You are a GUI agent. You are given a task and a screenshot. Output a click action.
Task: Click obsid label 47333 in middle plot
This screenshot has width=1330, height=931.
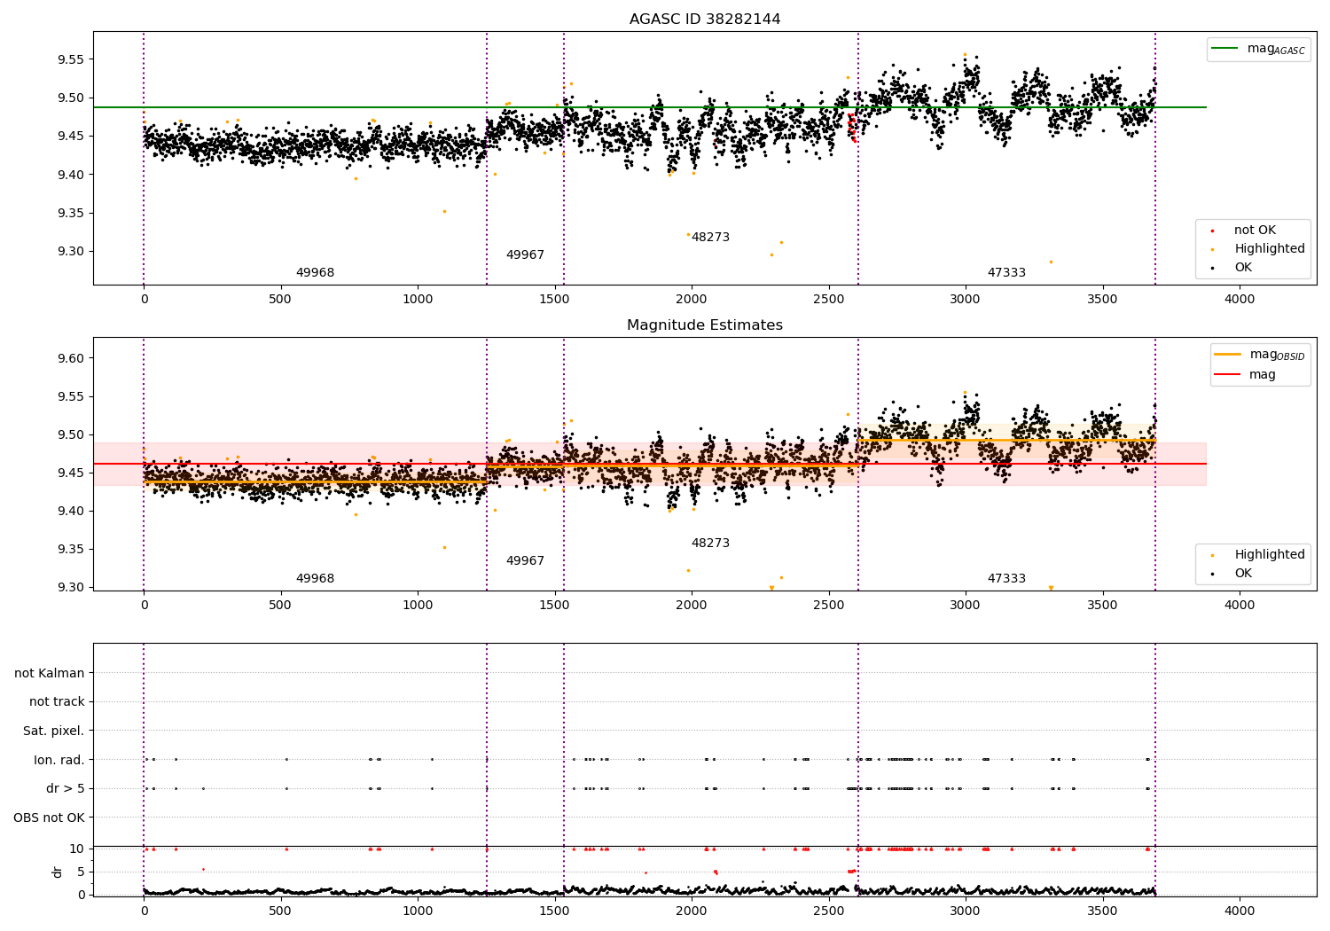click(1006, 579)
